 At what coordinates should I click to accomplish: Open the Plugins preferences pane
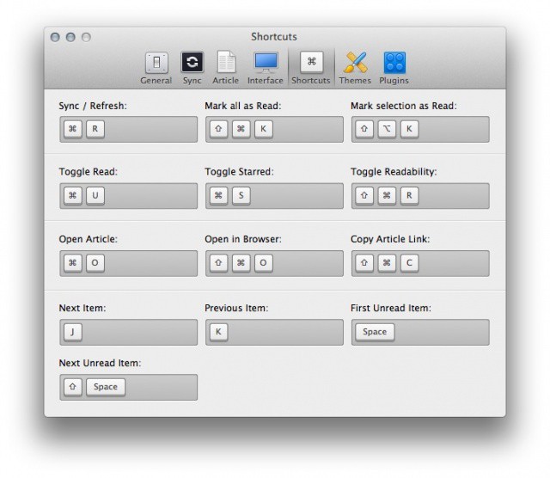point(394,68)
